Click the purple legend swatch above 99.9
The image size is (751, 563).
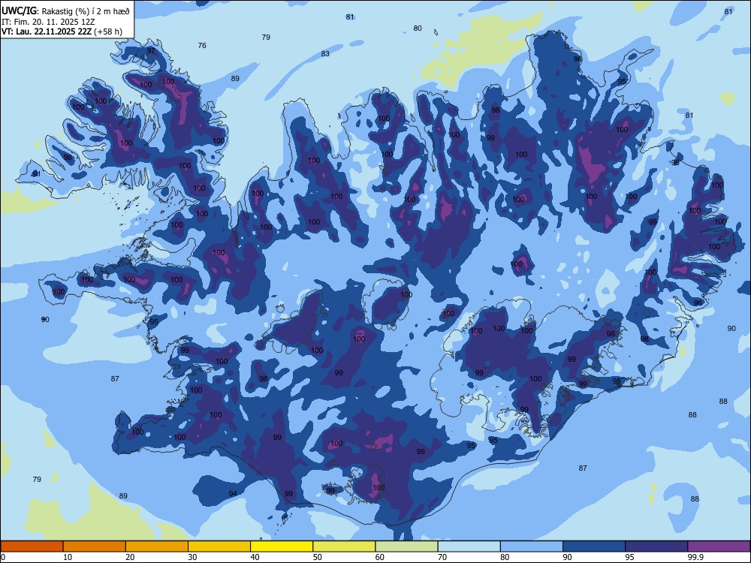point(719,546)
